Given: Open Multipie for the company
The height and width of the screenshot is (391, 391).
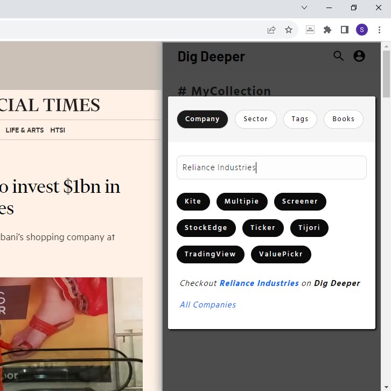Looking at the screenshot, I should [242, 201].
